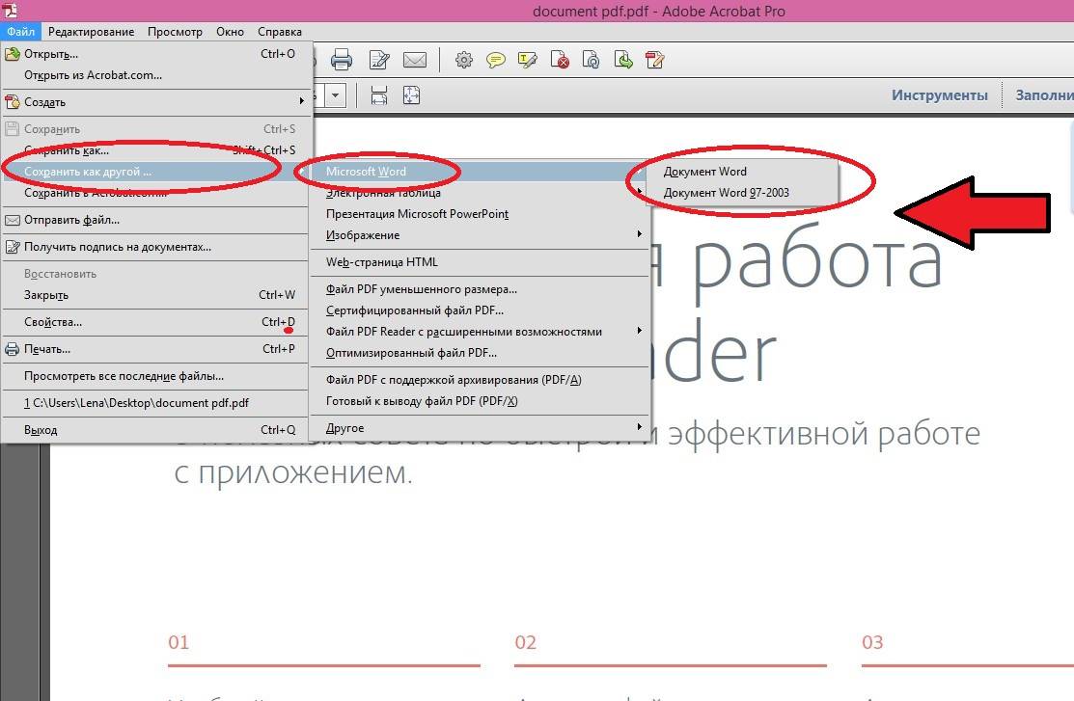
Task: Click the delete page icon with red X
Action: (560, 61)
